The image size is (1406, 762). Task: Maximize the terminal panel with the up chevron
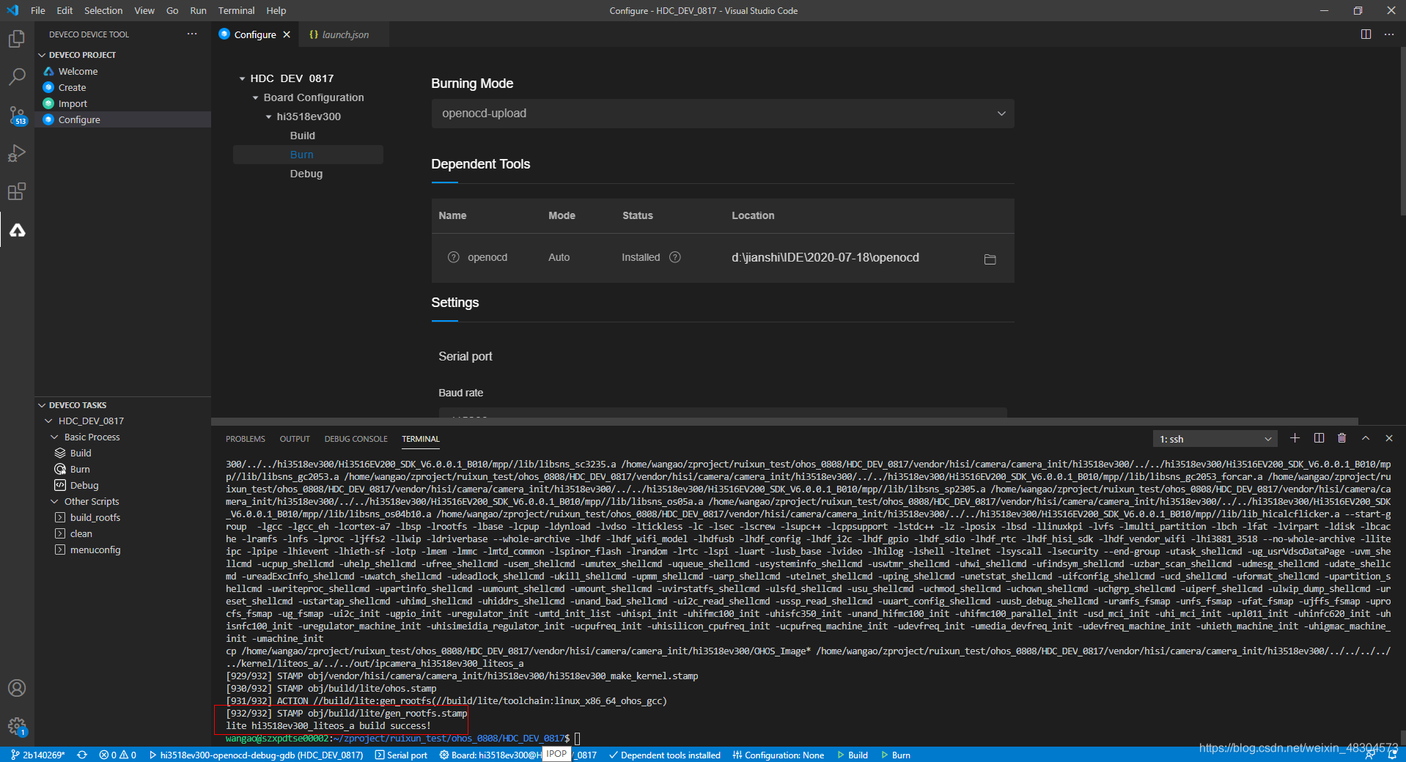(x=1365, y=438)
